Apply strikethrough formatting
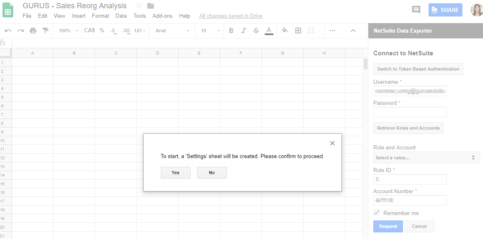This screenshot has height=239, width=483. (256, 30)
